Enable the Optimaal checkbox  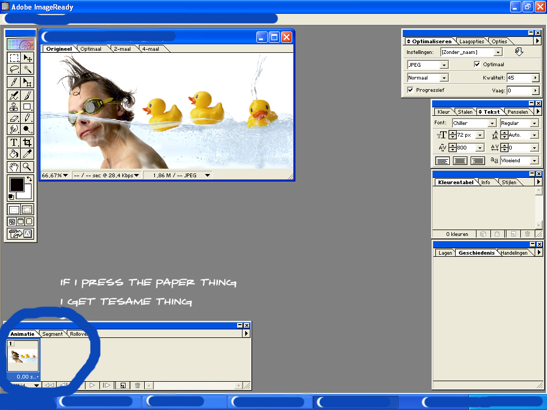coord(478,65)
